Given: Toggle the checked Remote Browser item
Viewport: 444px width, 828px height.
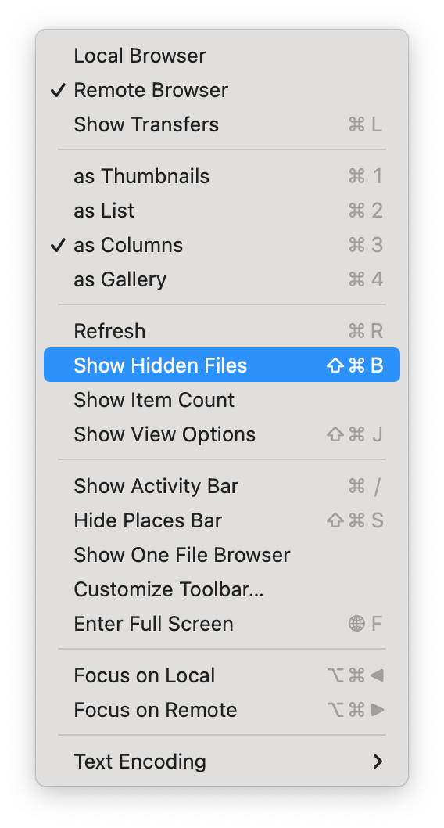Looking at the screenshot, I should 221,90.
